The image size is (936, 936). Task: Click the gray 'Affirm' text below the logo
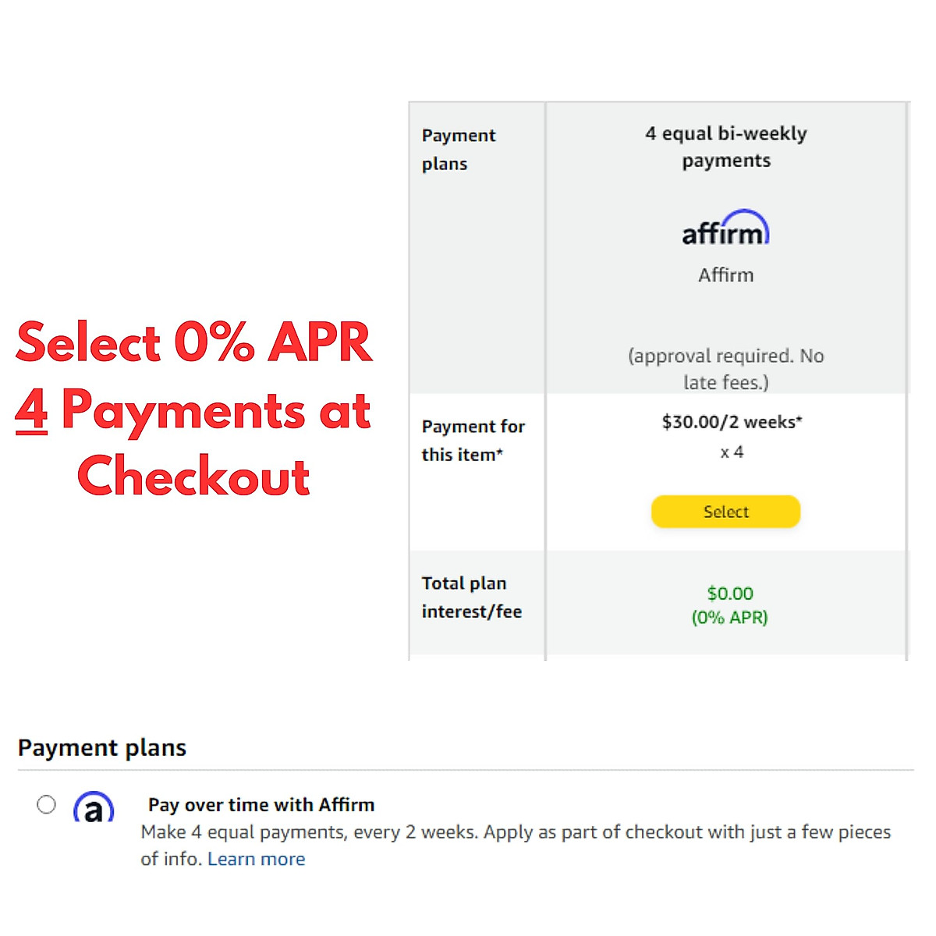(725, 275)
